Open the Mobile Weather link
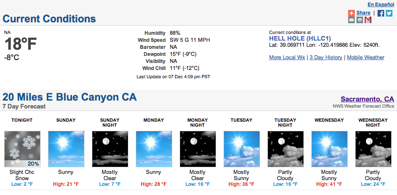The image size is (397, 195). coord(366,58)
